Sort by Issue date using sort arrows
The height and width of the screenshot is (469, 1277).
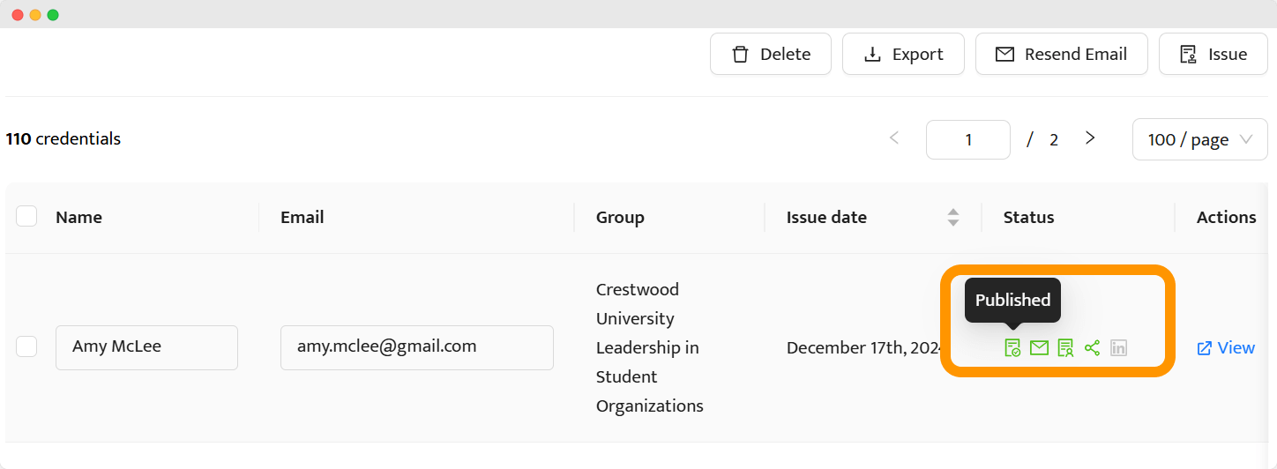click(952, 217)
